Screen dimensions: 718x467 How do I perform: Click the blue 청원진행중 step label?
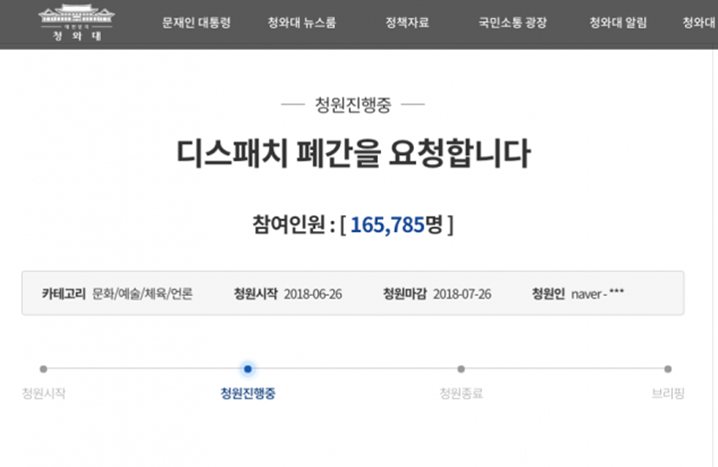(247, 393)
